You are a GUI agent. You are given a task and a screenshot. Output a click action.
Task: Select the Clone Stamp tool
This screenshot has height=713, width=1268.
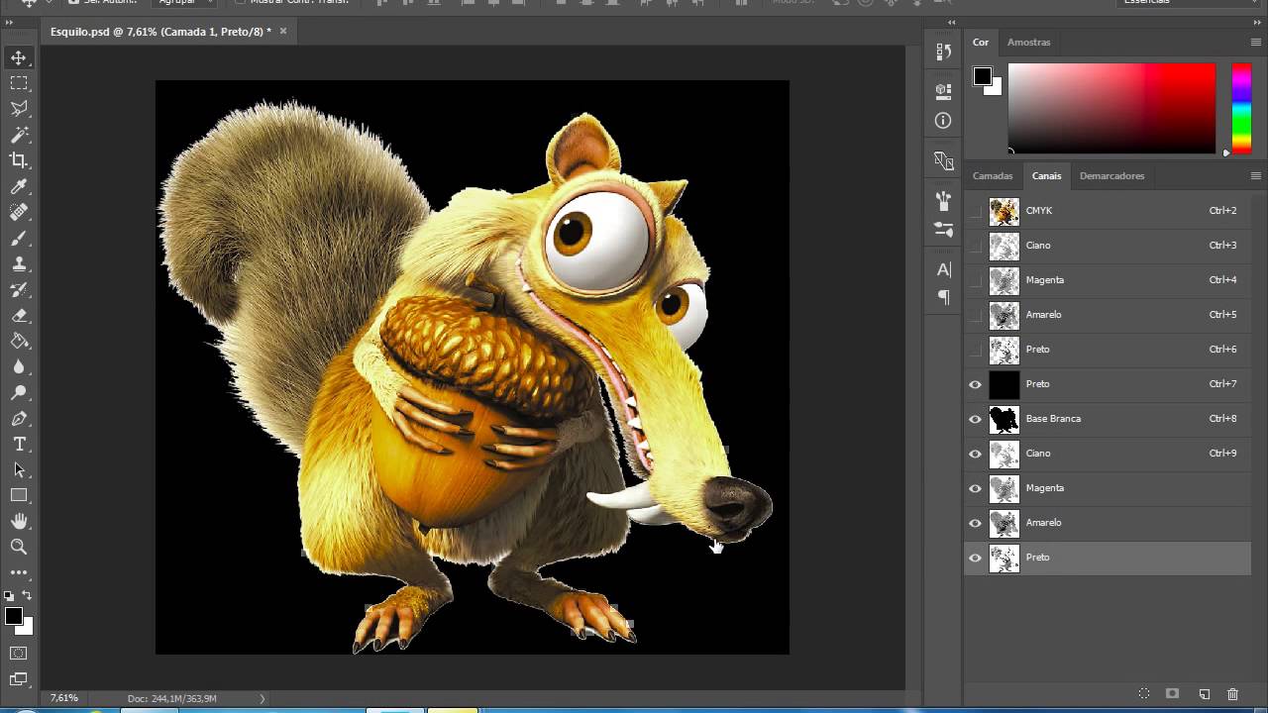click(x=19, y=263)
